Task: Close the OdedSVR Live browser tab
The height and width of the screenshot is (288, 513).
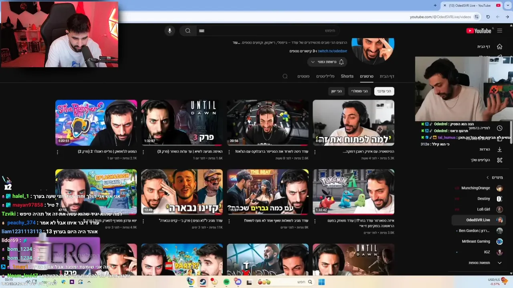Action: point(444,5)
